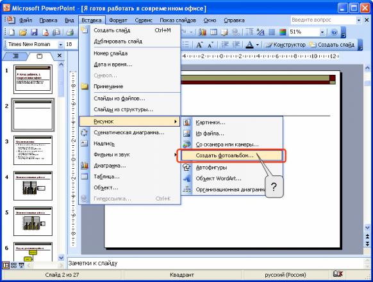Choose Номер слайда menu item
373x282 pixels.
(129, 54)
